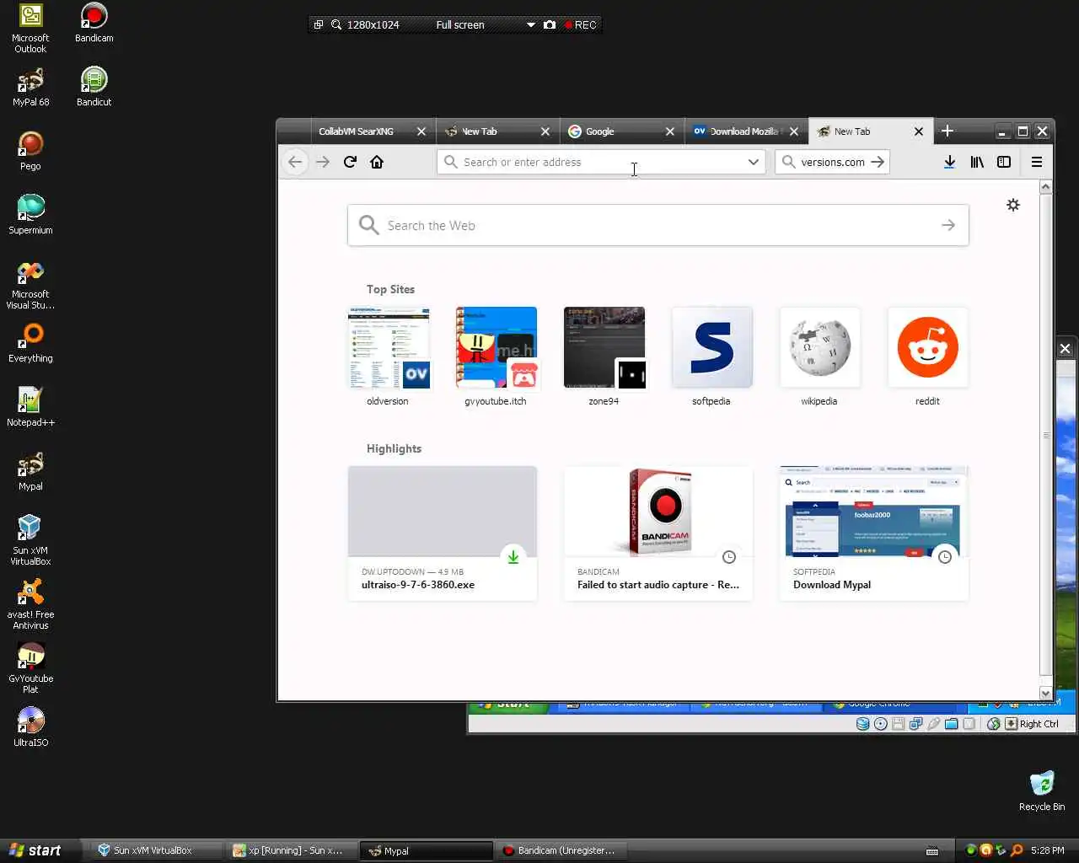This screenshot has height=863, width=1079.
Task: Switch to Bandicam (Unregistered) taskbar button
Action: pos(561,850)
